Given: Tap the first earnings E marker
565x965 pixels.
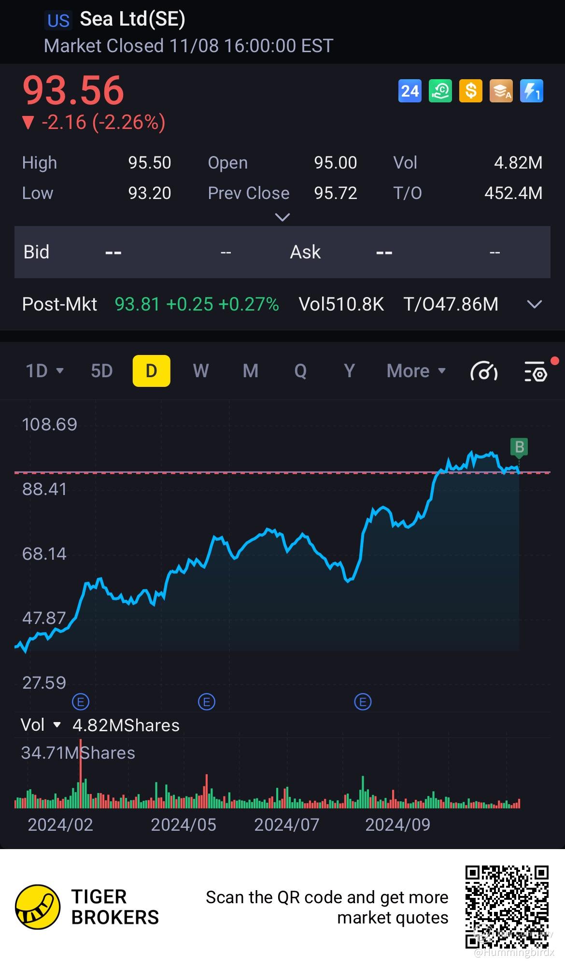Looking at the screenshot, I should tap(80, 701).
